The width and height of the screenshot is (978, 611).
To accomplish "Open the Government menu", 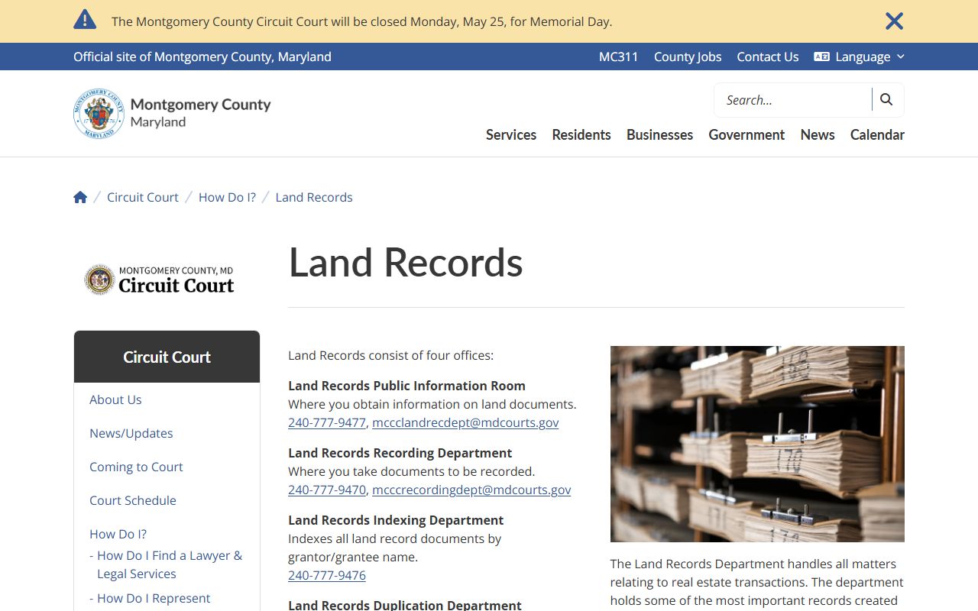I will pyautogui.click(x=746, y=134).
